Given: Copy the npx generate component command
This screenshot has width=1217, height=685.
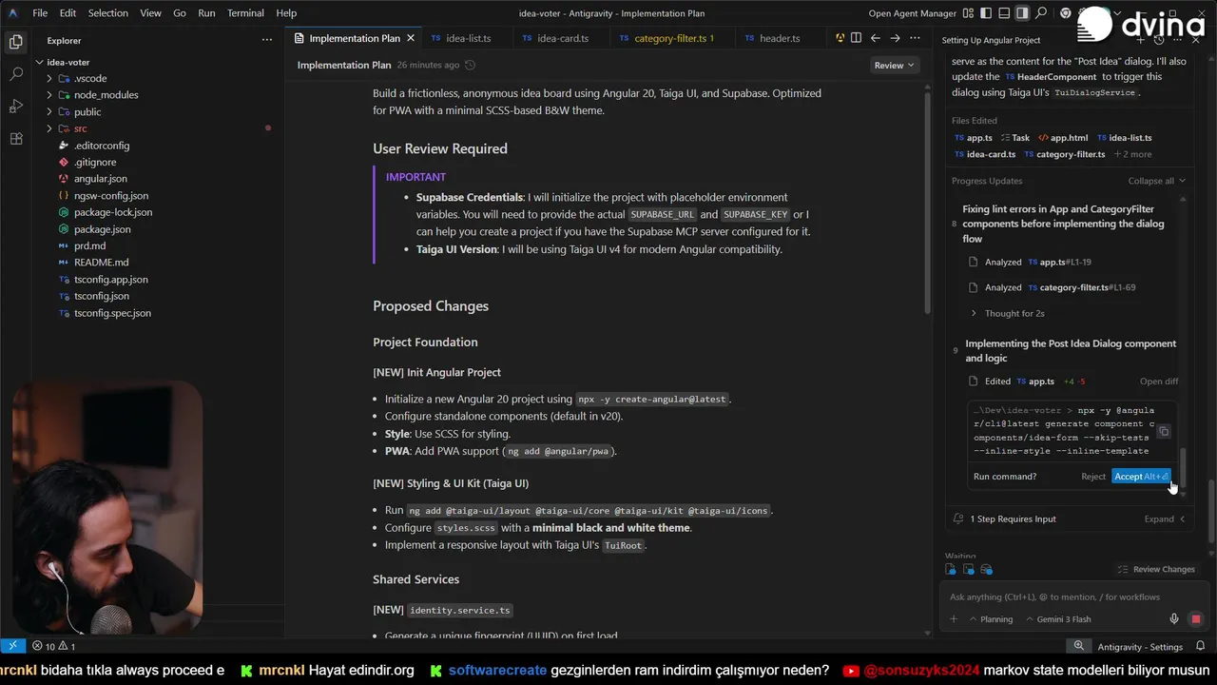Looking at the screenshot, I should point(1163,431).
